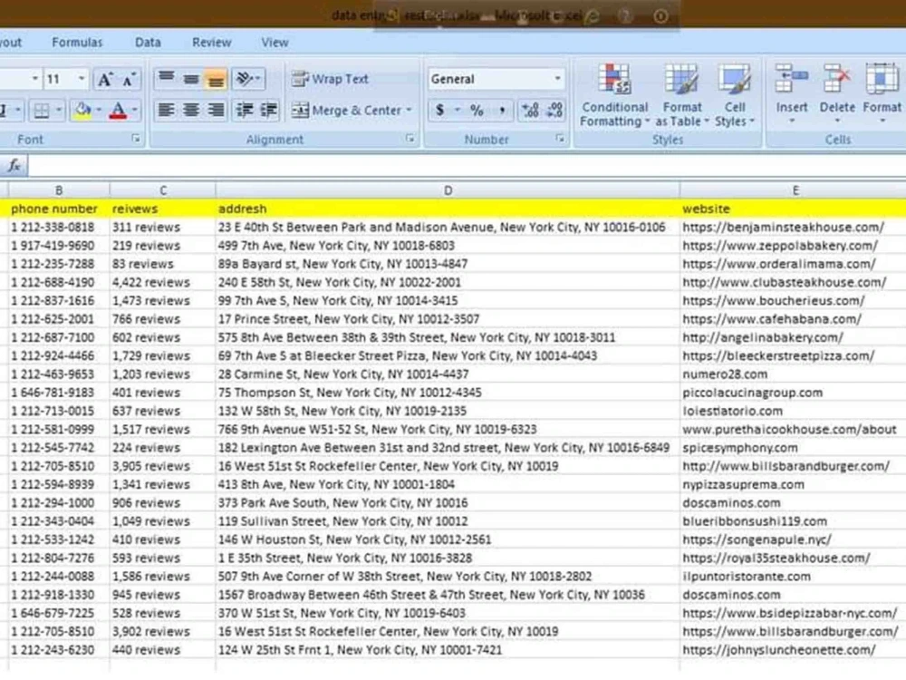Apply the yellow Fill Color
The width and height of the screenshot is (906, 680).
(83, 110)
